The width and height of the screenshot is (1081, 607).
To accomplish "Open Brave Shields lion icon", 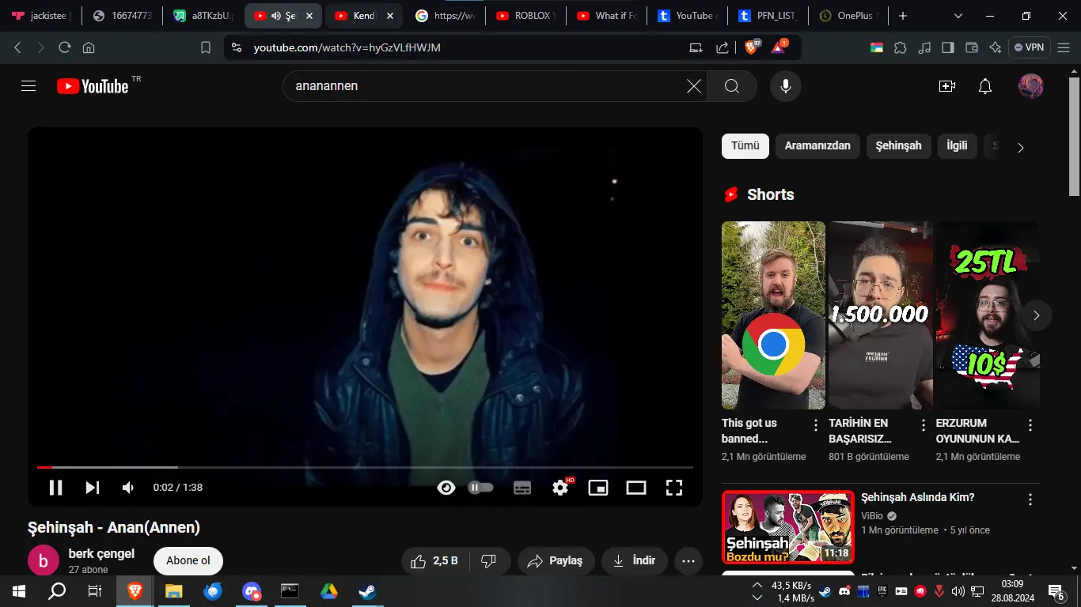I will [x=751, y=47].
